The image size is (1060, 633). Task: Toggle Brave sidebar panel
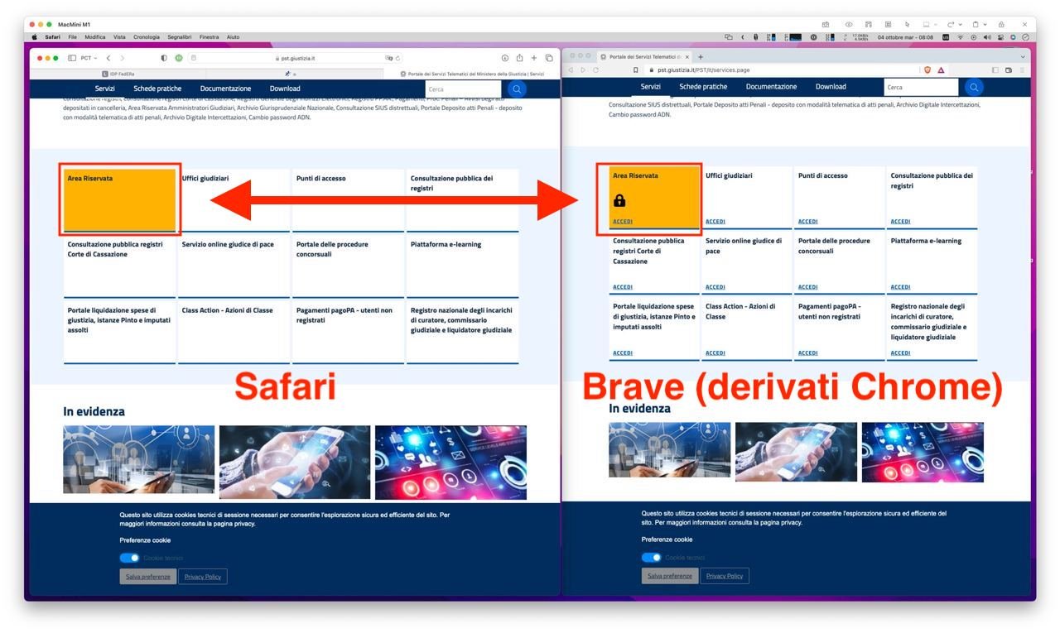click(995, 70)
